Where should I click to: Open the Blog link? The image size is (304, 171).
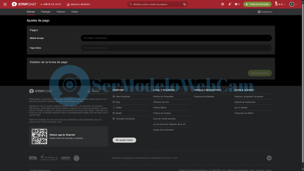point(118,102)
